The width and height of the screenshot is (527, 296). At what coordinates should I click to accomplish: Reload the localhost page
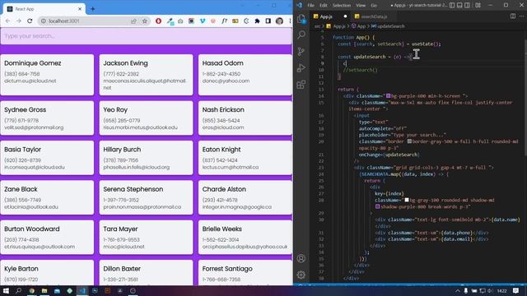tap(30, 21)
